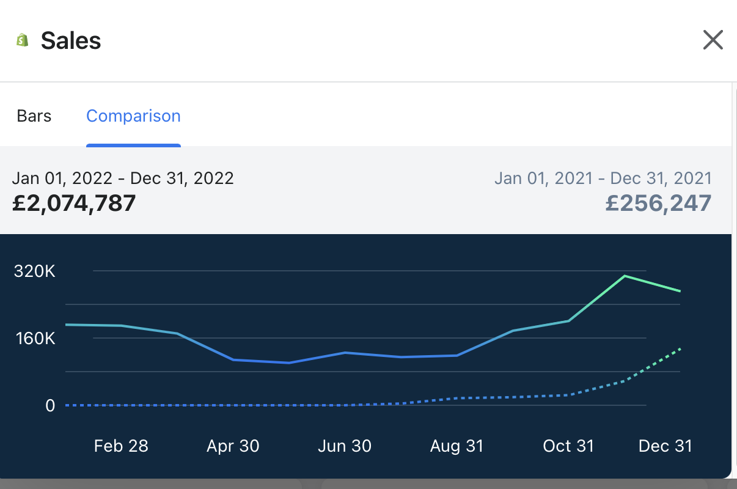
Task: Select the Comparison tab
Action: tap(133, 116)
